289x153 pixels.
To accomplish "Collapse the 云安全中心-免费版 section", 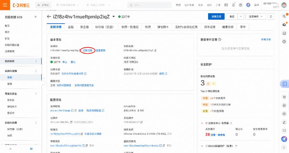I will pyautogui.click(x=202, y=123).
